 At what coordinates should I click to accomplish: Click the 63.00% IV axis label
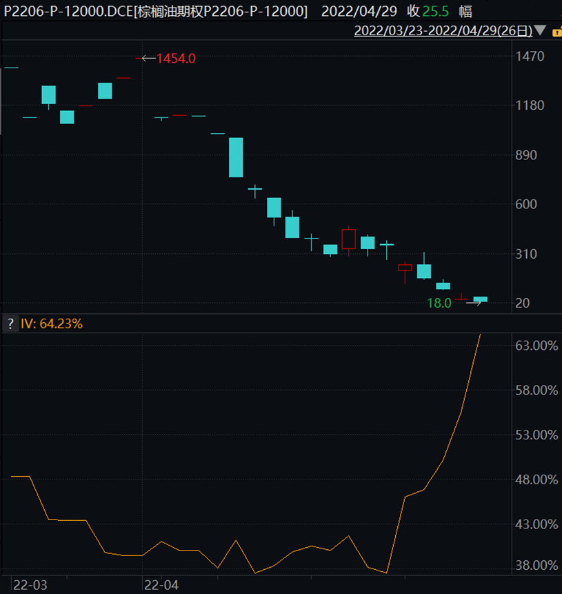pyautogui.click(x=536, y=346)
